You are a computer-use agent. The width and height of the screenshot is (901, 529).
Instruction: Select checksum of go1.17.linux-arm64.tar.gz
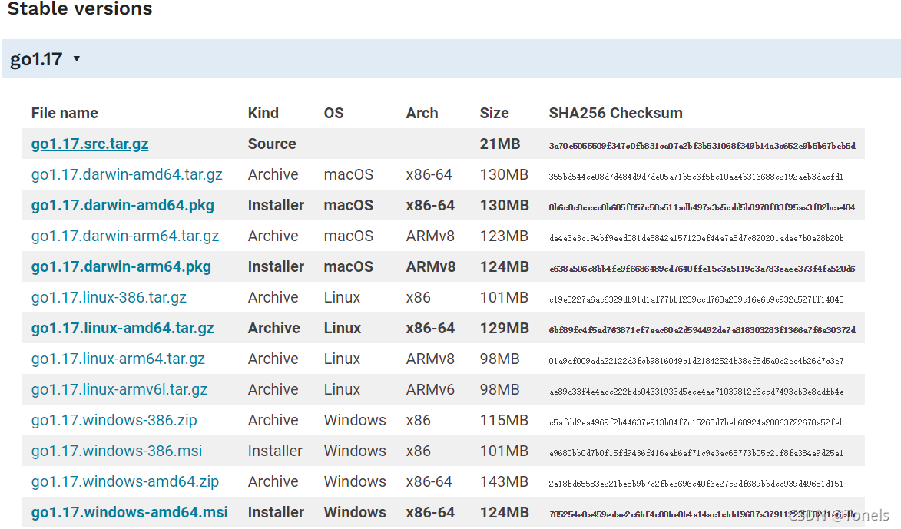697,362
